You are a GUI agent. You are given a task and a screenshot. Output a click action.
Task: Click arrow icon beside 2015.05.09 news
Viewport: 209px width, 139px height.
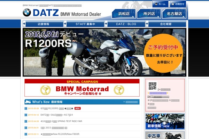[x=26, y=108]
